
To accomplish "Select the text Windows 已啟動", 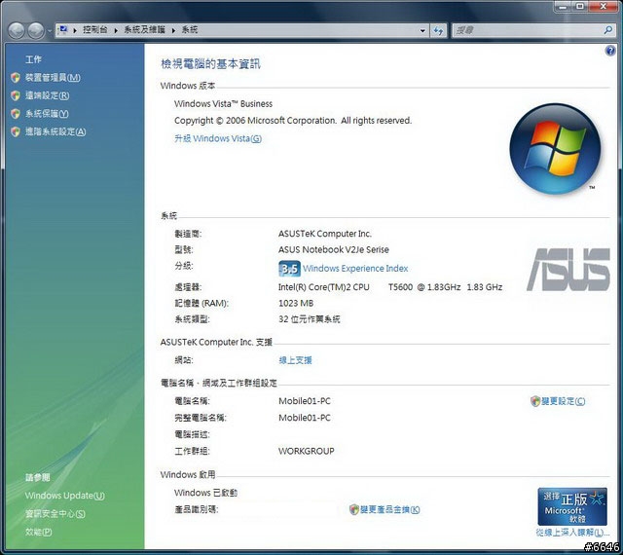I will point(205,493).
